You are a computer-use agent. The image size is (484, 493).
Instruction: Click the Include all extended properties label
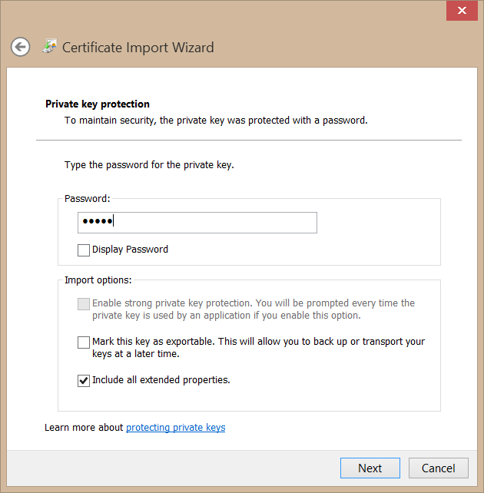coord(161,380)
